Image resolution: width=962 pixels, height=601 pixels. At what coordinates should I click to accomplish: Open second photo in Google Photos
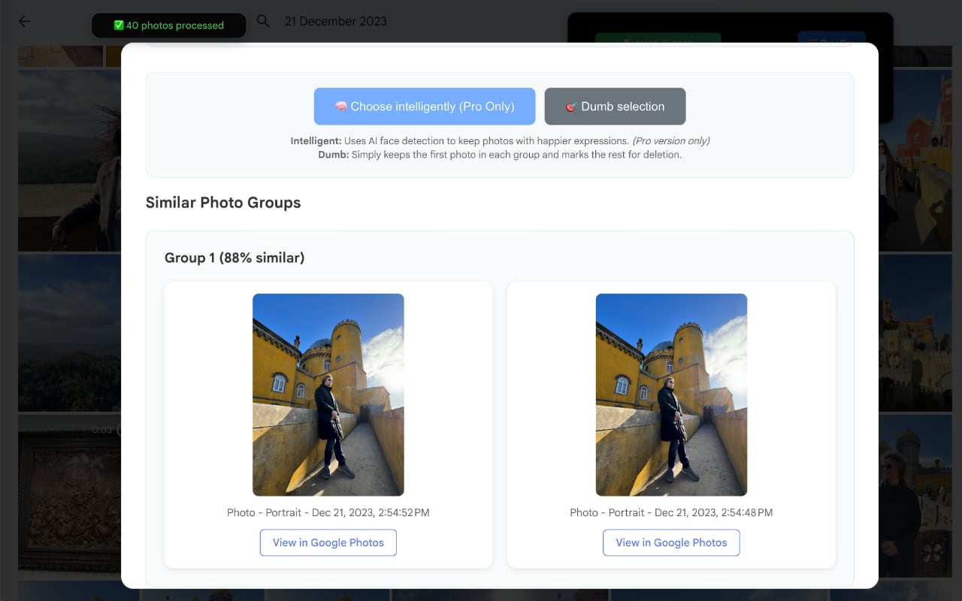coord(671,542)
